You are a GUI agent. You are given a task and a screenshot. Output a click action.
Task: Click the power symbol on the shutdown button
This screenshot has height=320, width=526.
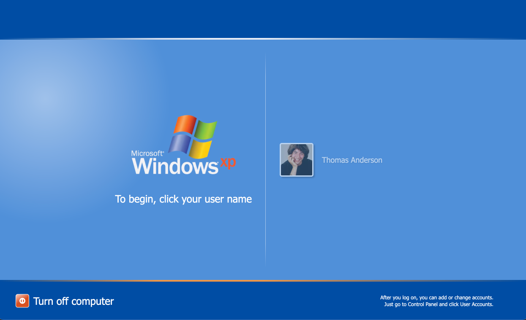[22, 301]
